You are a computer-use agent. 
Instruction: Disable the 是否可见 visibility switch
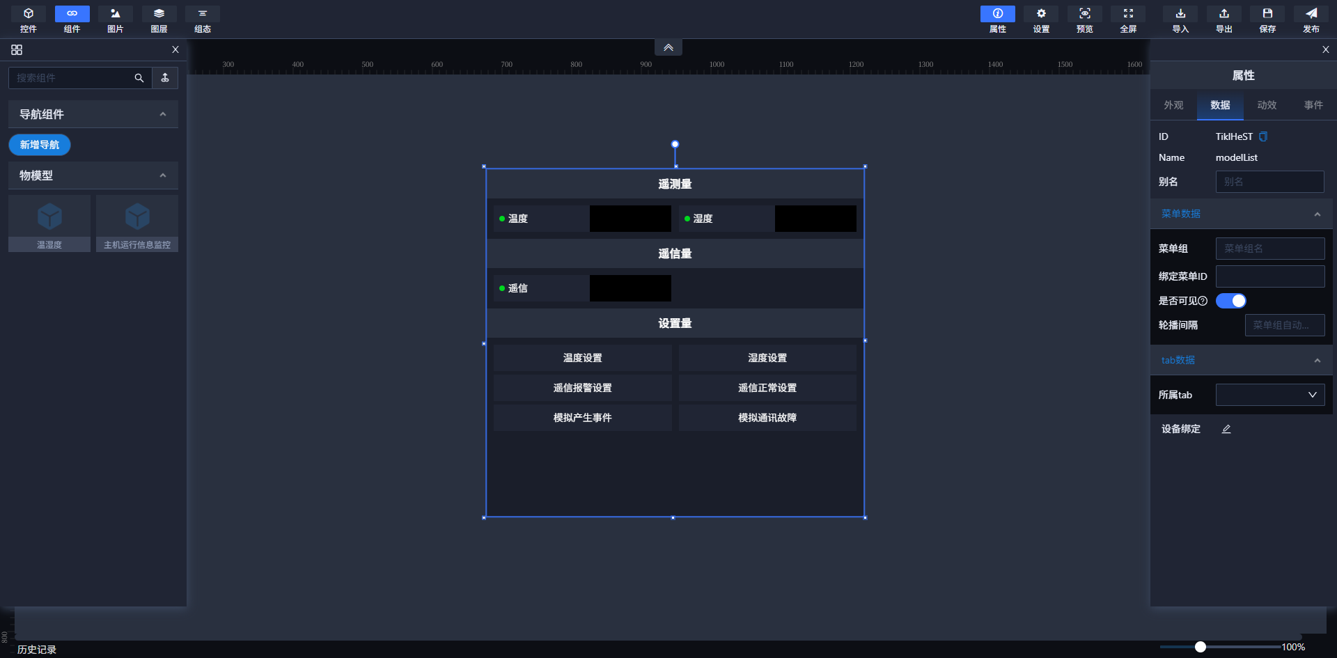(1231, 301)
